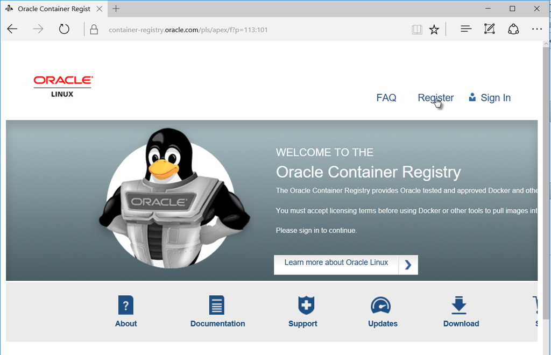551x355 pixels.
Task: Click the About question mark icon
Action: pos(125,306)
